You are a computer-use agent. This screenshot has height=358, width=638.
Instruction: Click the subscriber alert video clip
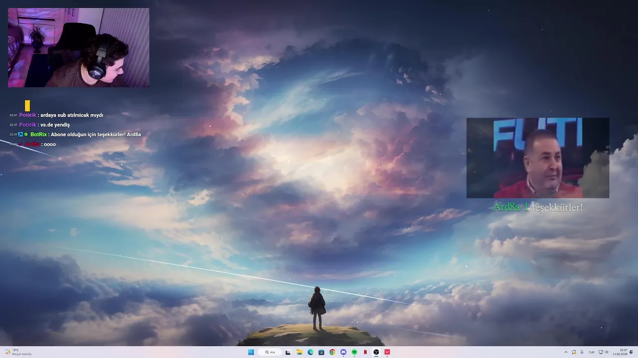point(538,158)
